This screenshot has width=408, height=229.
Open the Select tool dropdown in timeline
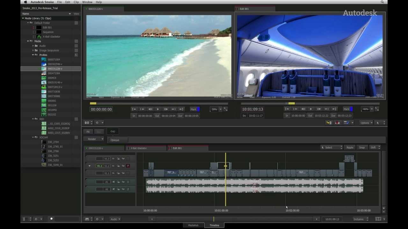tap(331, 148)
